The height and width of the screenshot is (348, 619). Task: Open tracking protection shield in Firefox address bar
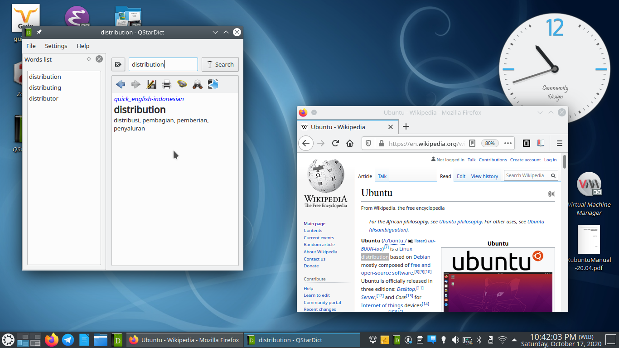click(369, 143)
